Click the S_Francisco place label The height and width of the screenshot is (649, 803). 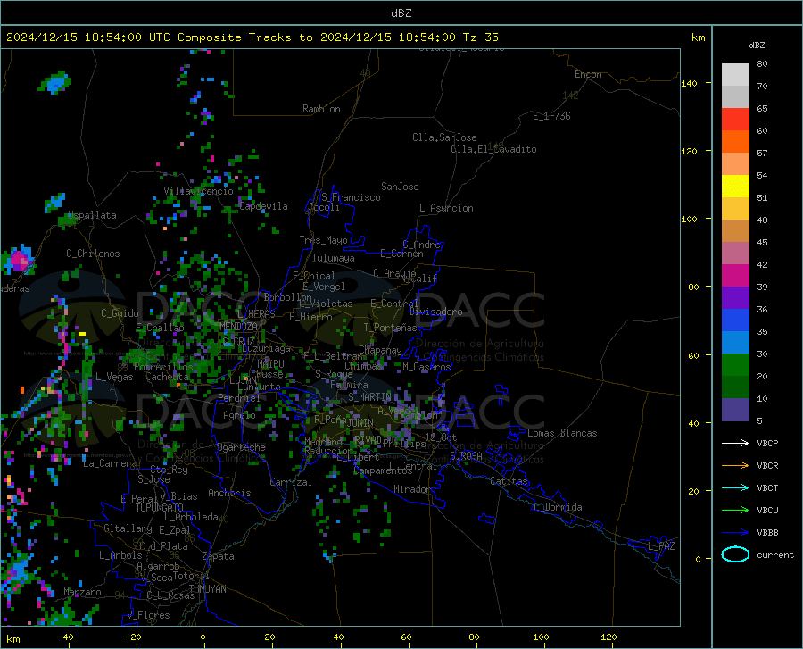pos(351,197)
